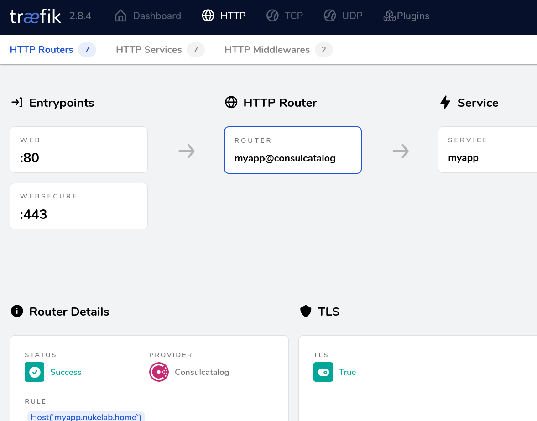Select the myapp@consulcatalog router card
This screenshot has width=537, height=421.
pyautogui.click(x=292, y=150)
